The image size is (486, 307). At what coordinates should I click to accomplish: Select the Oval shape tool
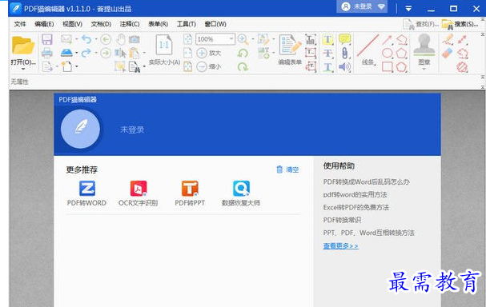click(x=388, y=53)
